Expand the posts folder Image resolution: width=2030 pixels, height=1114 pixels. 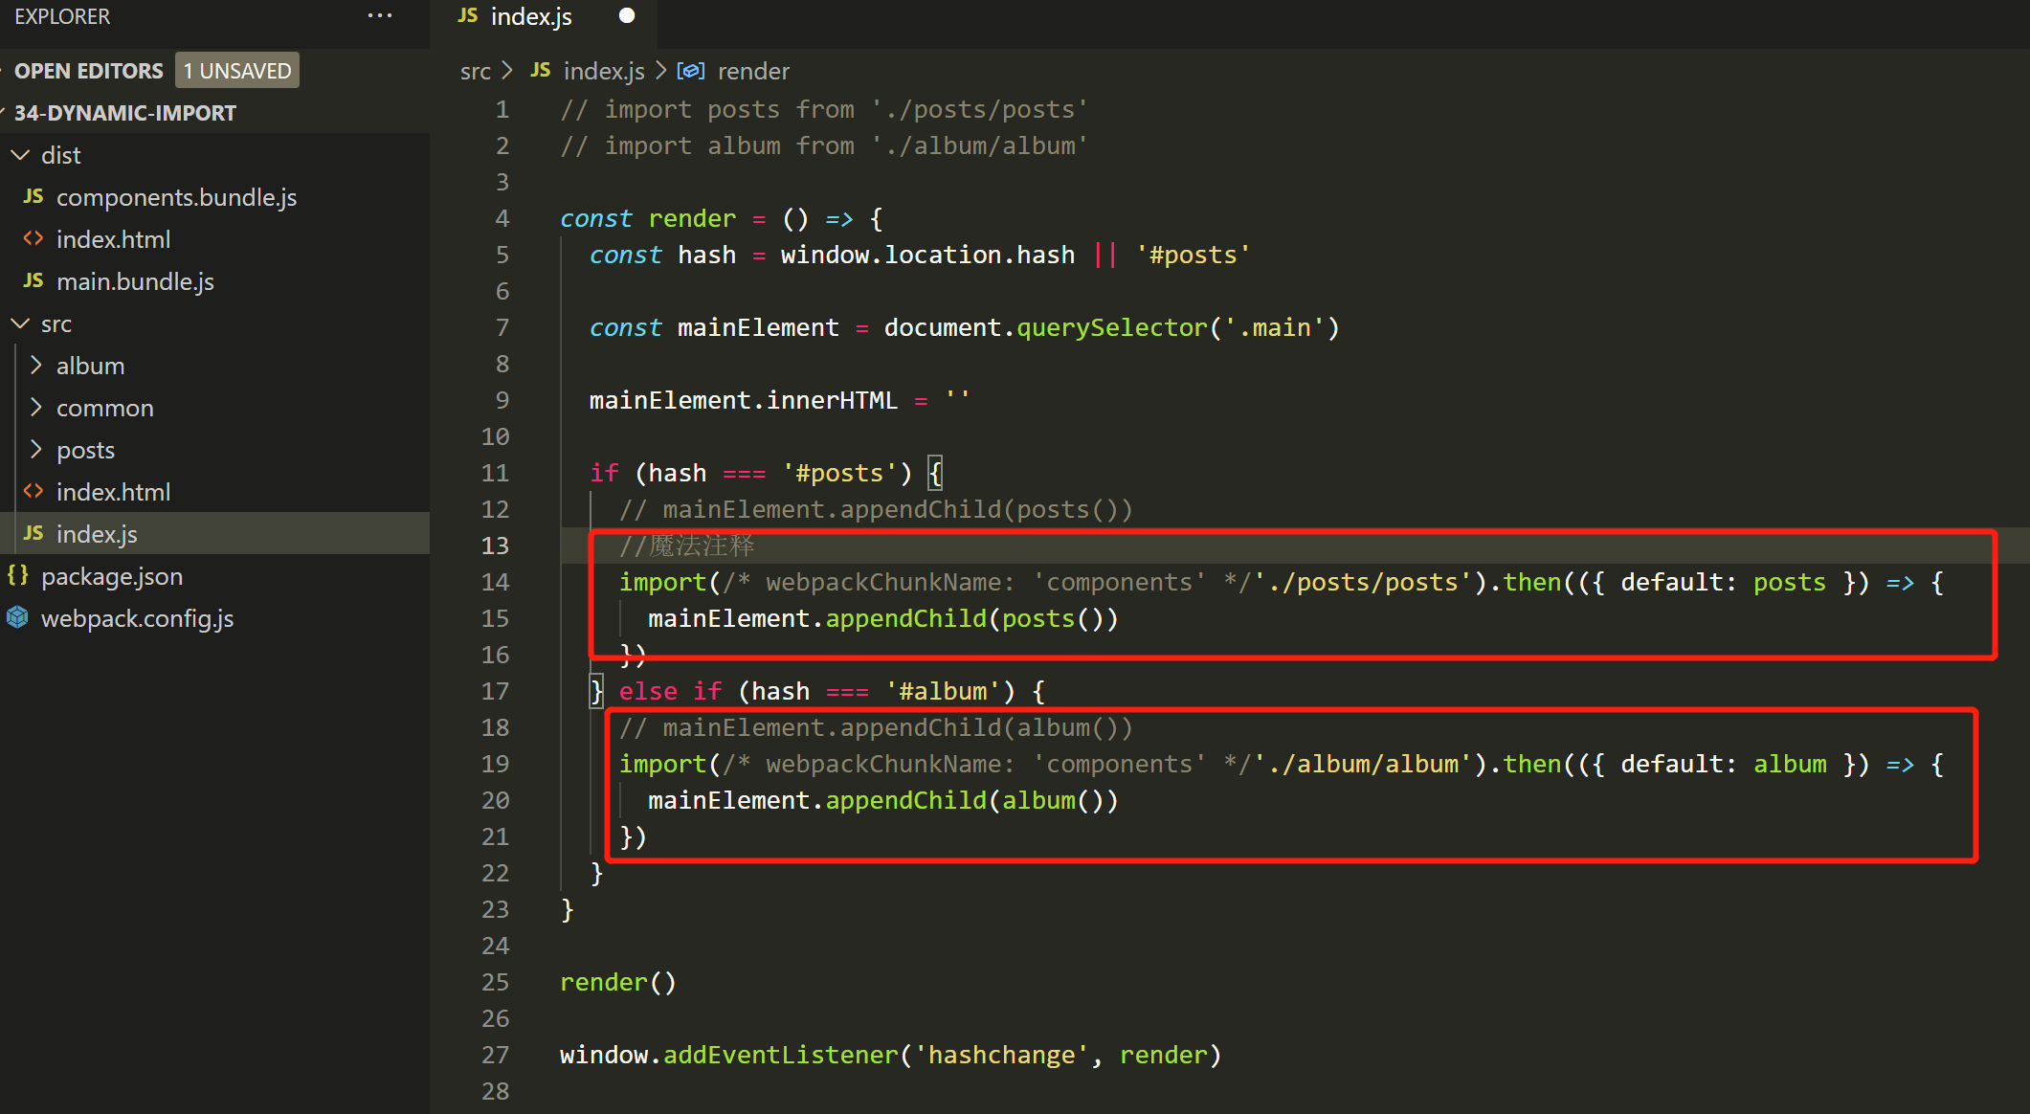pyautogui.click(x=36, y=449)
